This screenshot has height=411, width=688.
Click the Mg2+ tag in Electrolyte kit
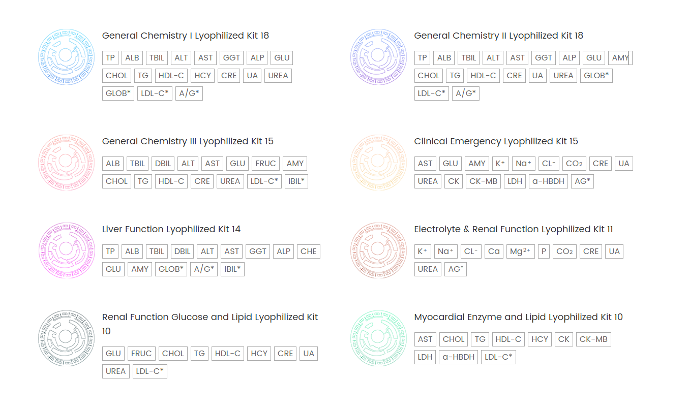pos(520,251)
